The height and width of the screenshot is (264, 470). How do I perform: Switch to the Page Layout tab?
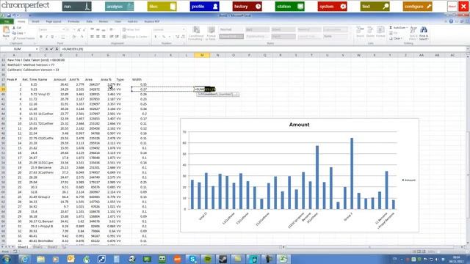point(54,21)
